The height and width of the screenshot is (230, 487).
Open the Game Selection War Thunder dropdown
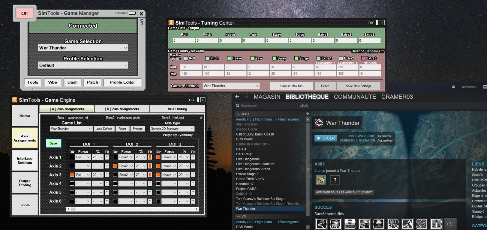coord(83,48)
